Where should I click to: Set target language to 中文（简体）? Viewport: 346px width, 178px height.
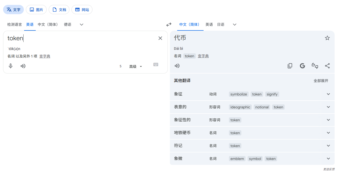coord(190,25)
